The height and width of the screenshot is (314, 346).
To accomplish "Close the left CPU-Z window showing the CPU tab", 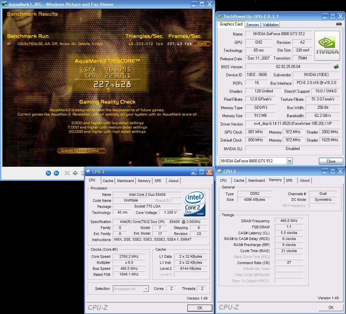I will pos(209,172).
